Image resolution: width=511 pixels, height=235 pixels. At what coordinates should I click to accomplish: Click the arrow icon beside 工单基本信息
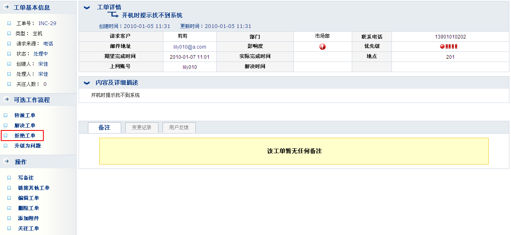coord(6,7)
